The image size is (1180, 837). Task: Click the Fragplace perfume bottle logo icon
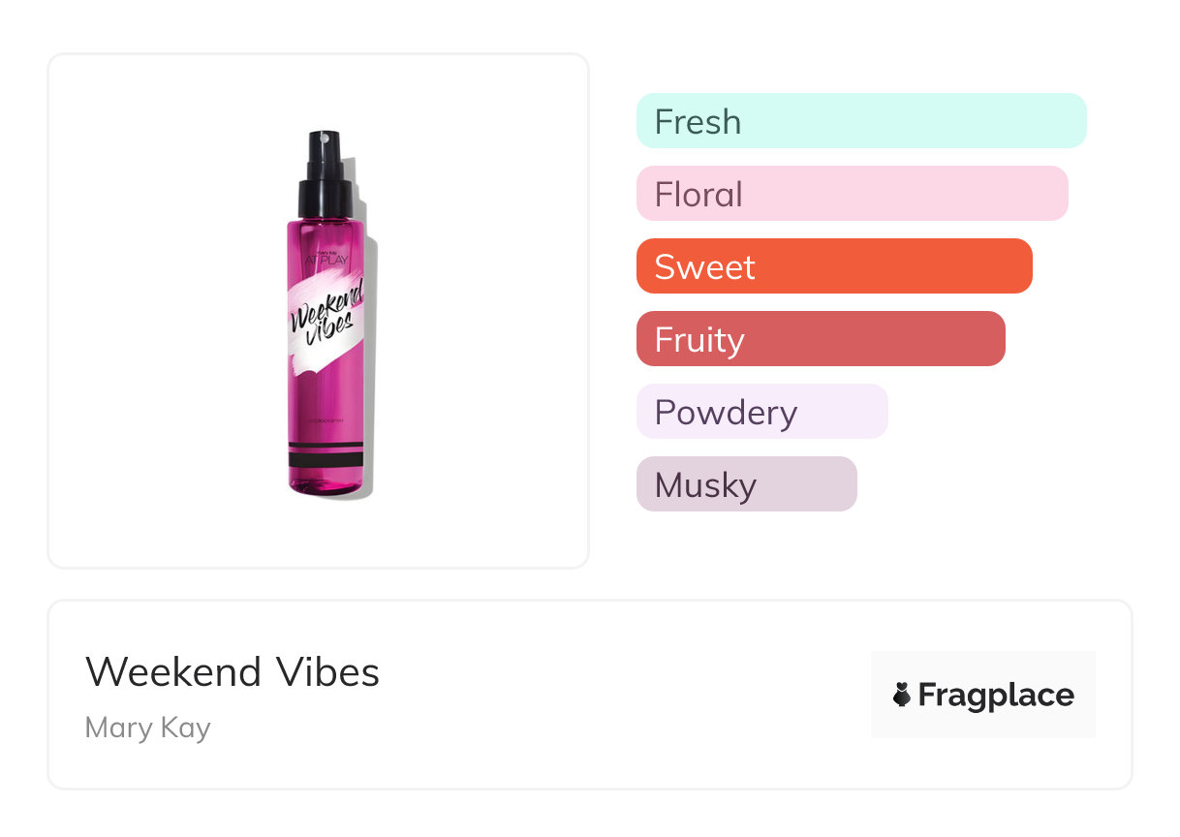click(x=902, y=695)
